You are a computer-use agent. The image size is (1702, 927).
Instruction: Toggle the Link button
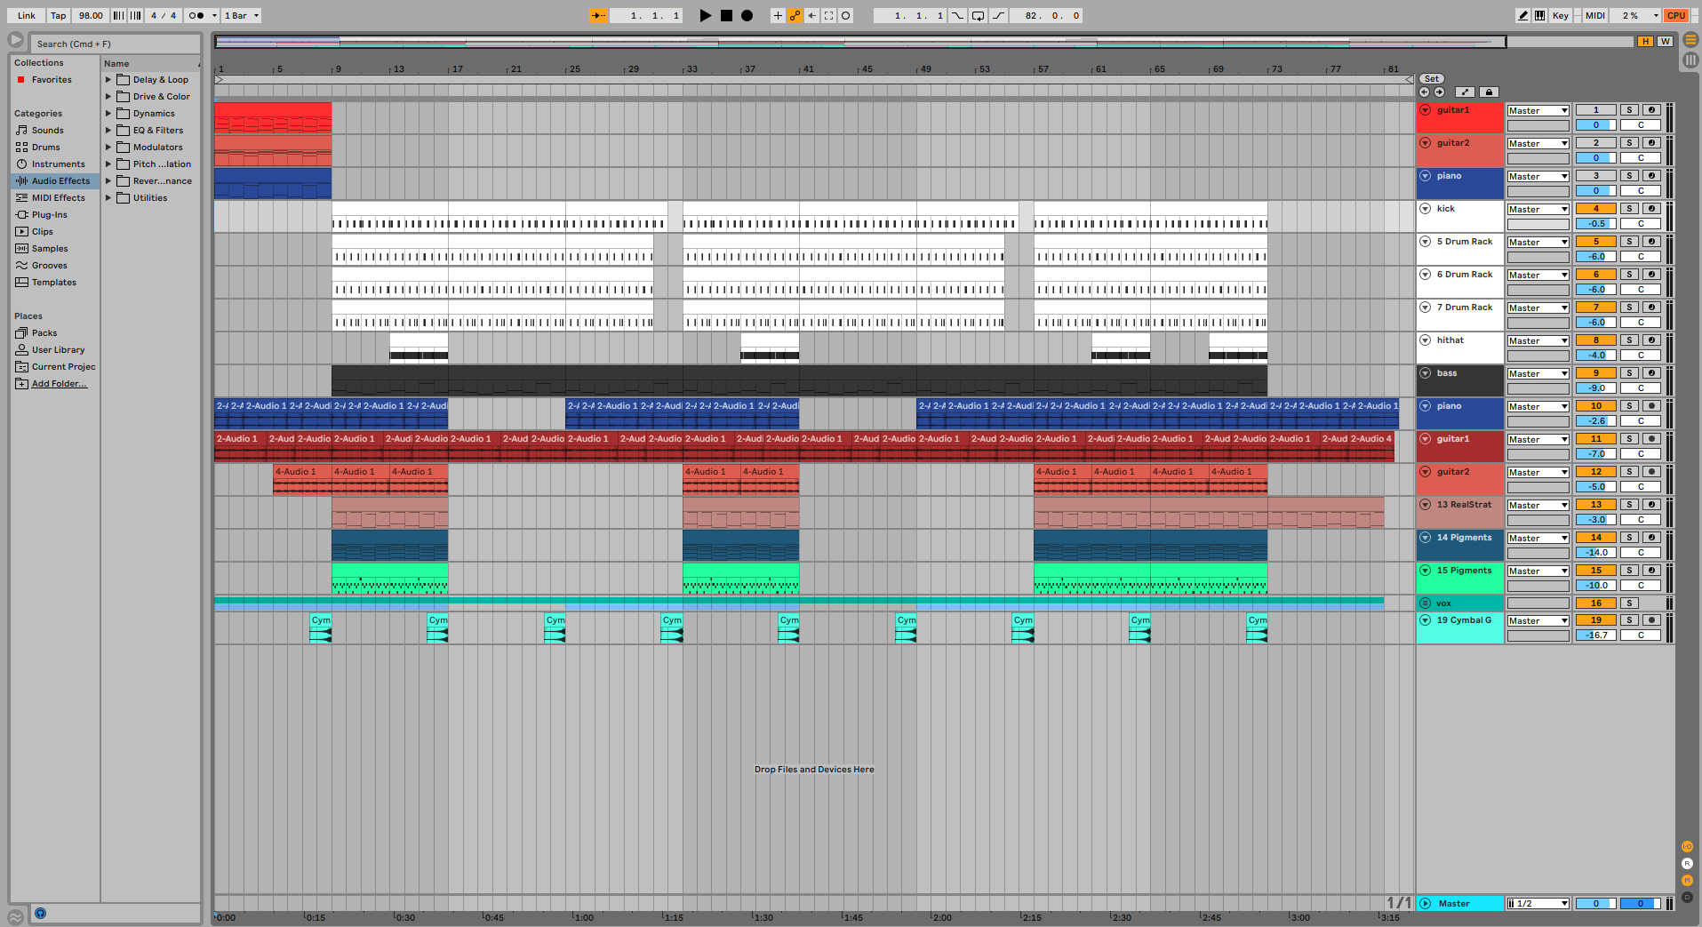point(27,15)
